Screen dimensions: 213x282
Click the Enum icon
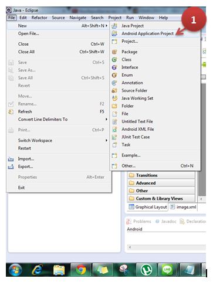coord(114,75)
